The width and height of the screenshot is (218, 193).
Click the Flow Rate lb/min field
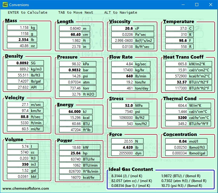122,76
